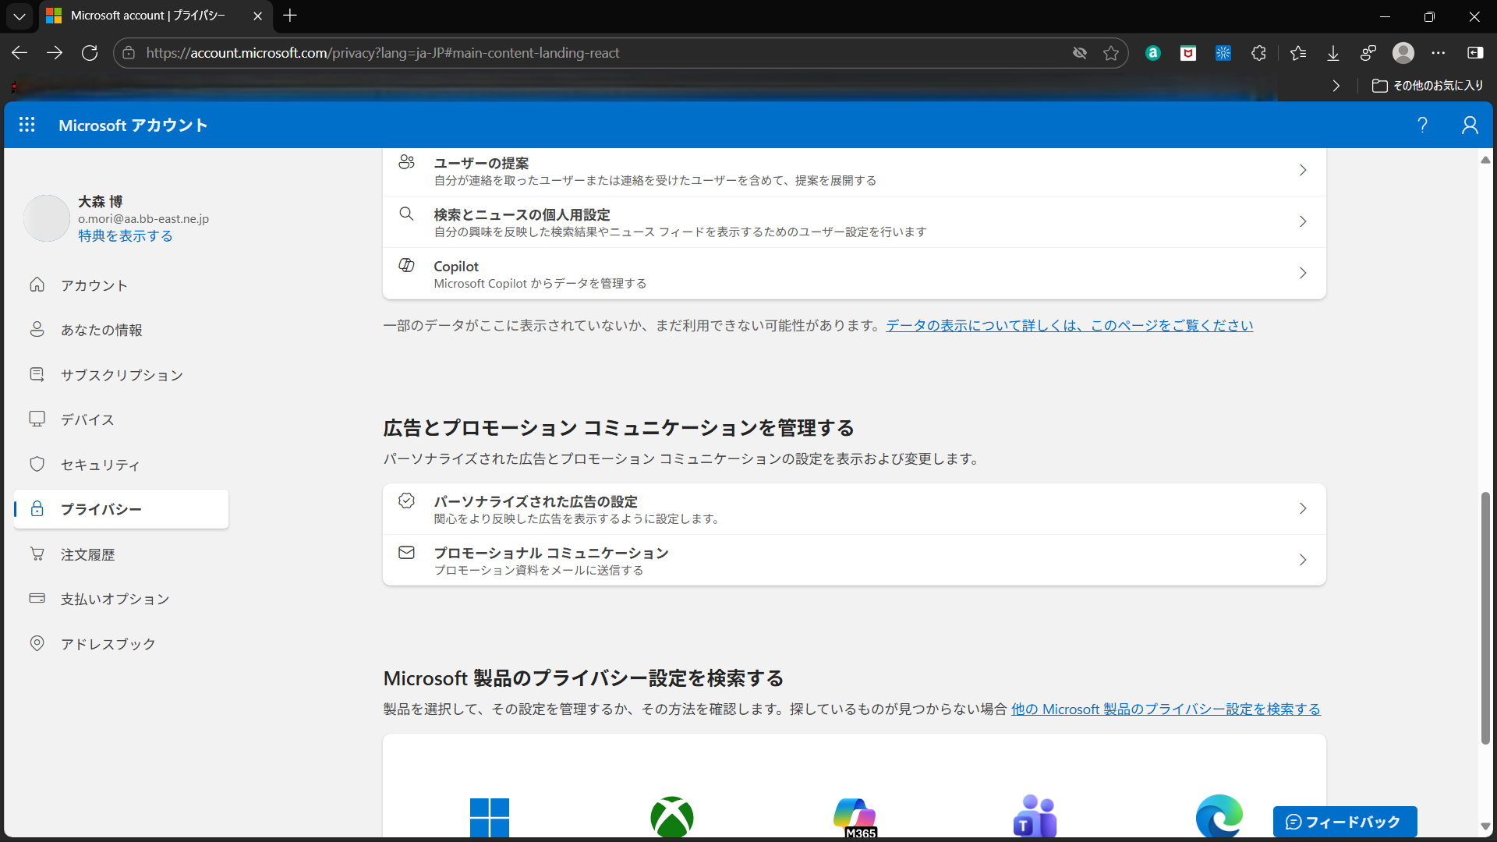Image resolution: width=1497 pixels, height=842 pixels.
Task: Open the Copilot data setting title
Action: pos(456,266)
